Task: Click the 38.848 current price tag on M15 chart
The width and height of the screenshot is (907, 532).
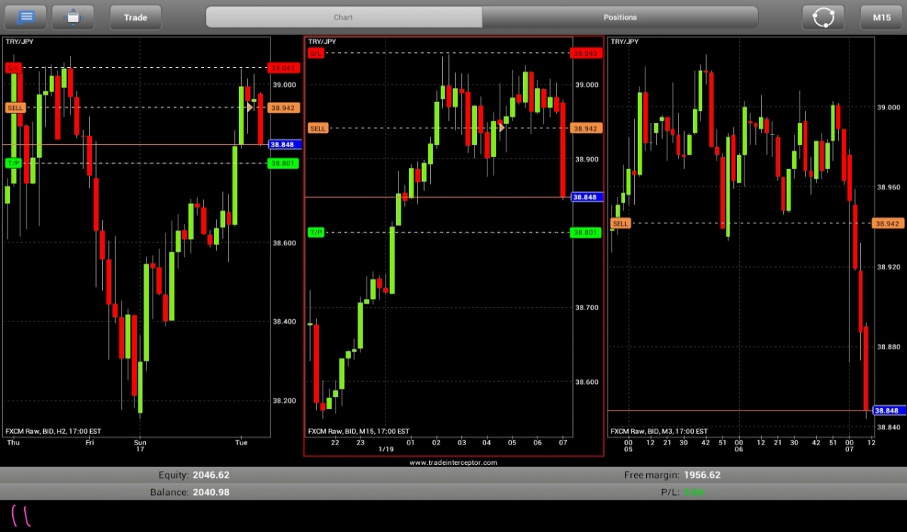Action: click(x=587, y=197)
